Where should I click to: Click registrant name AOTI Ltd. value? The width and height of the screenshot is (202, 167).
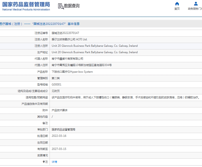(x=70, y=39)
